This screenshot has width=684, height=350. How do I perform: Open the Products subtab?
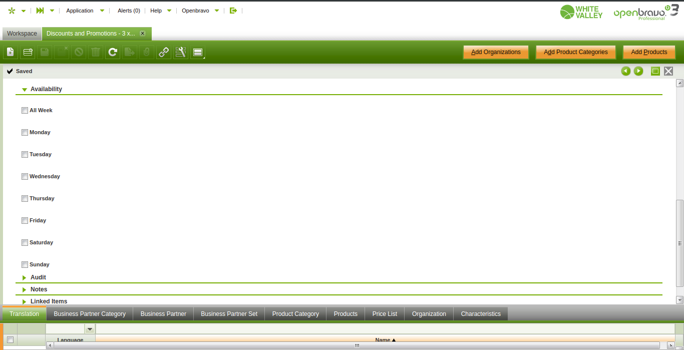click(346, 314)
